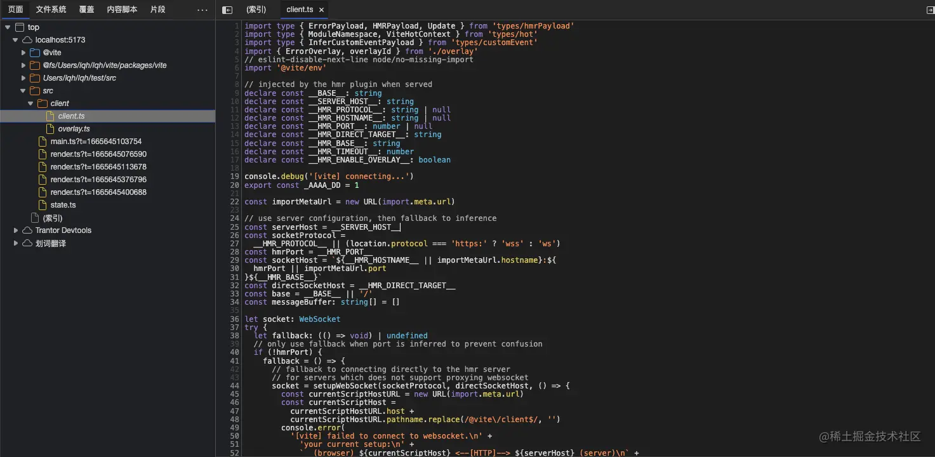The height and width of the screenshot is (457, 935).
Task: Click the main.ts file icon
Action: click(43, 142)
